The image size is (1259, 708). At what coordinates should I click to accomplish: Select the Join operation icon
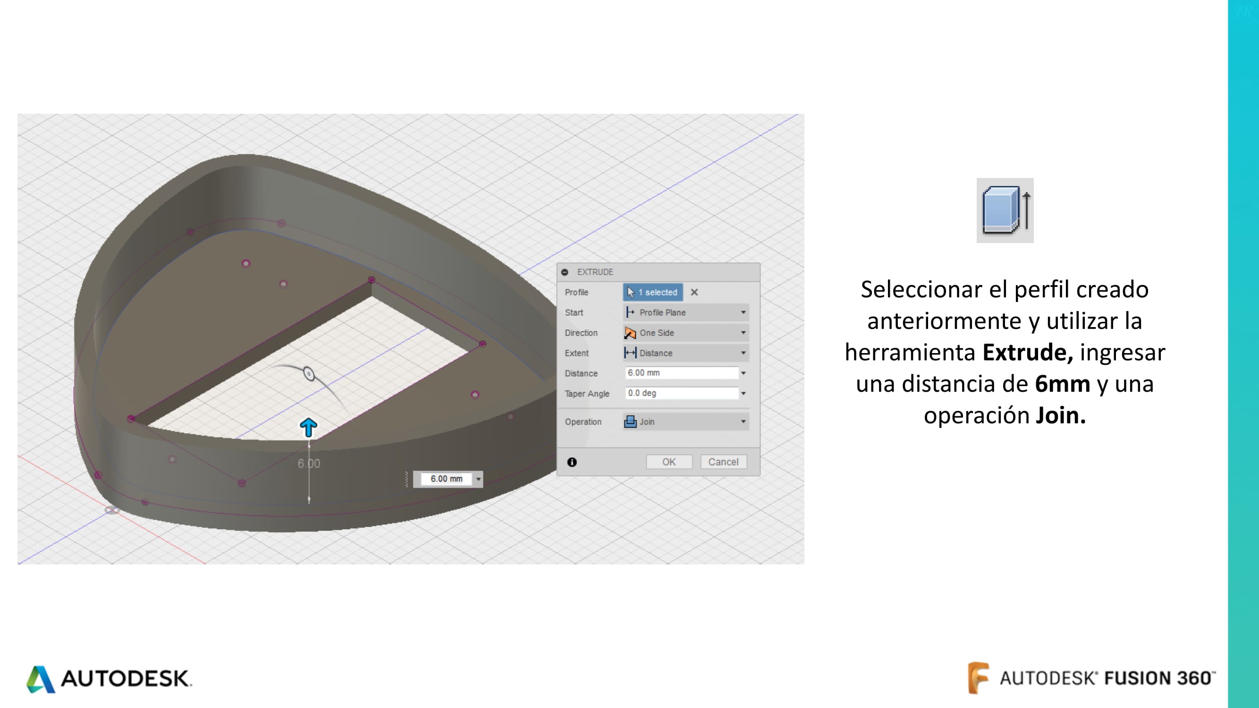click(630, 421)
